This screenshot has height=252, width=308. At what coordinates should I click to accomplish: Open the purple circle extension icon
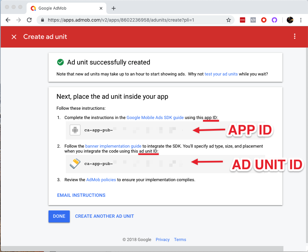pos(274,20)
